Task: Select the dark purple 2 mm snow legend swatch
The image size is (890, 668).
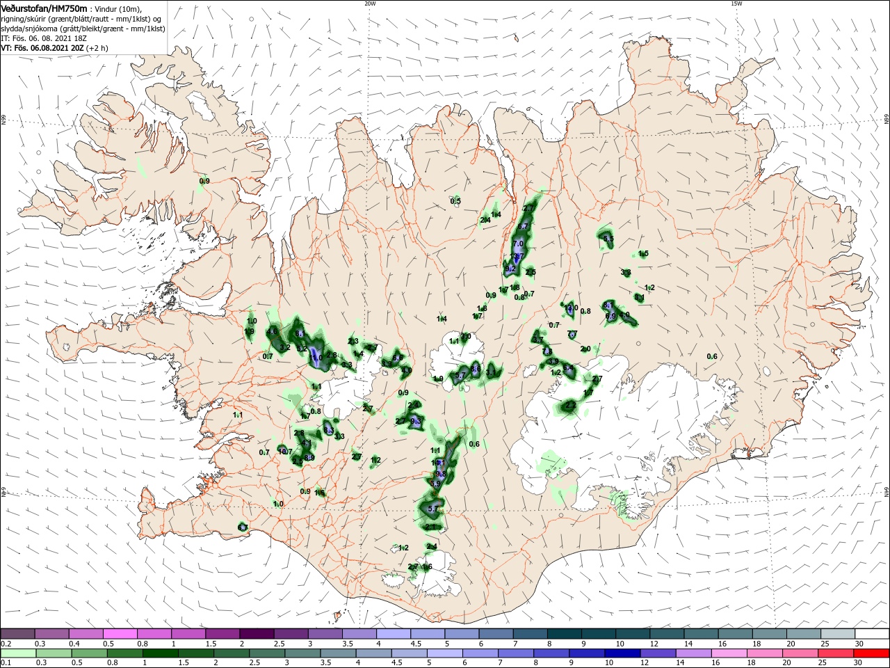Action: pos(257,634)
